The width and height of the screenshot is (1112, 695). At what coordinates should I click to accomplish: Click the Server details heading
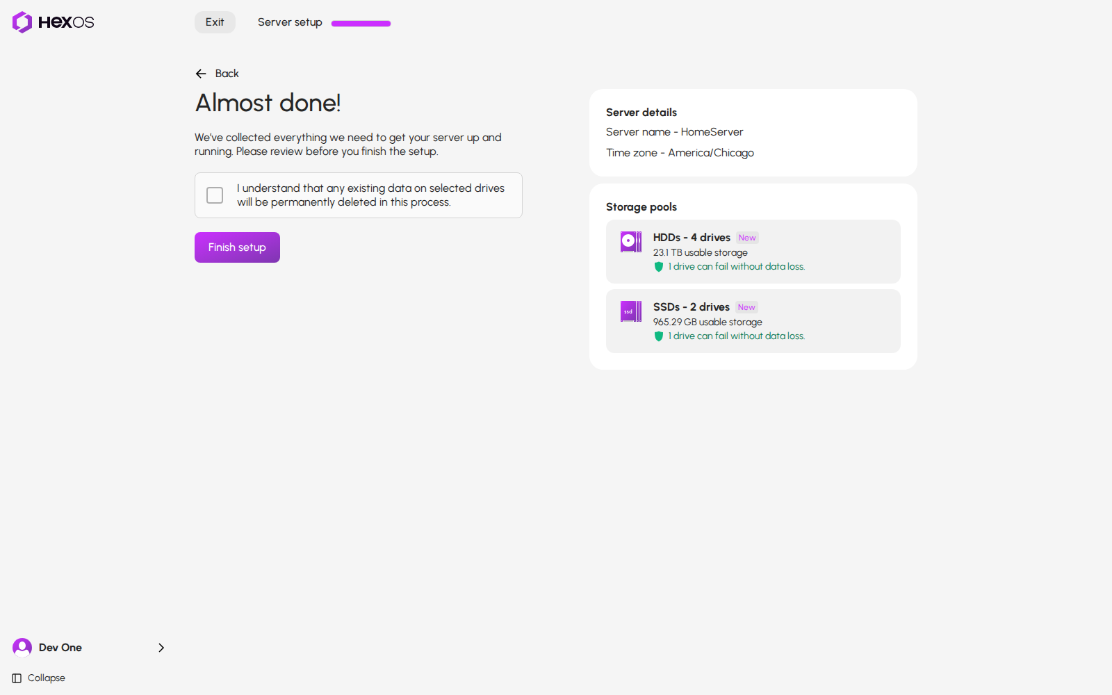(641, 113)
